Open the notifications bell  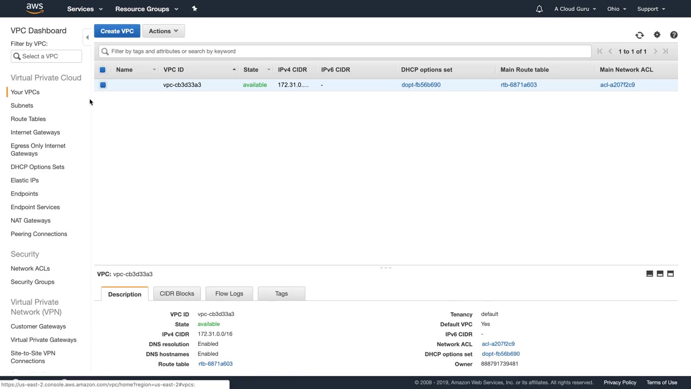pos(539,9)
